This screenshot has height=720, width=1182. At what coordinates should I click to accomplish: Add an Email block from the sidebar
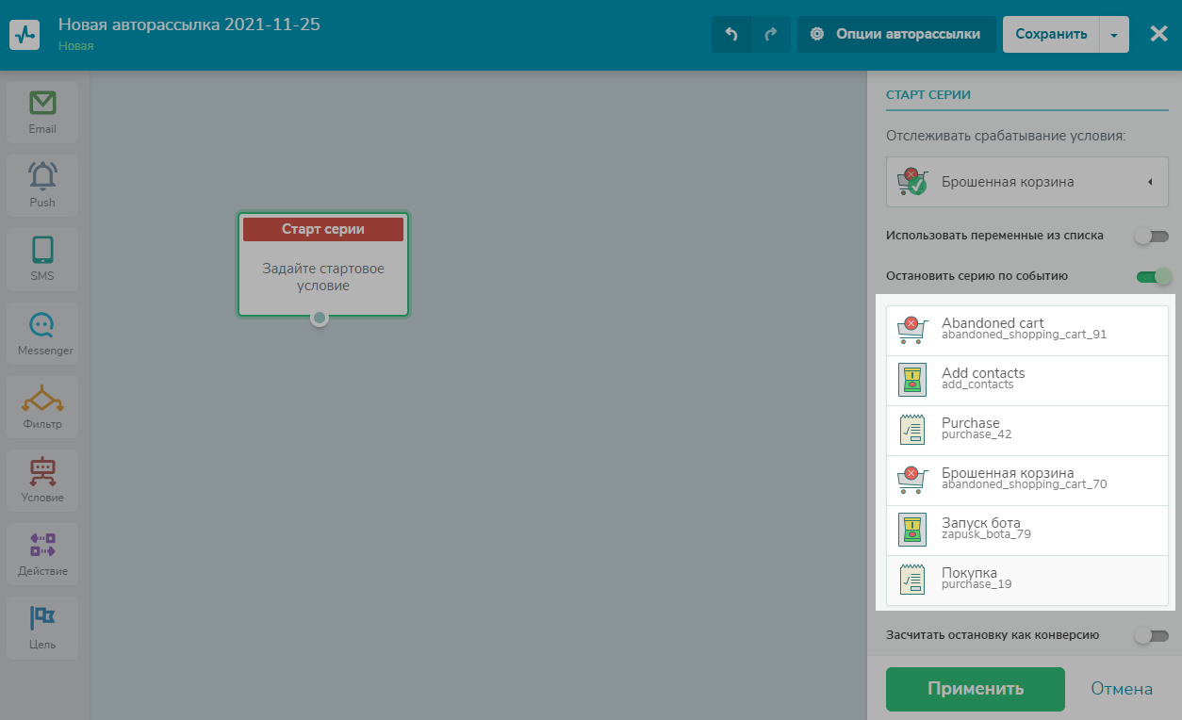coord(42,111)
